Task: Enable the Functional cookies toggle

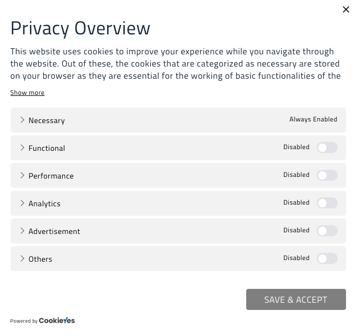Action: click(327, 147)
